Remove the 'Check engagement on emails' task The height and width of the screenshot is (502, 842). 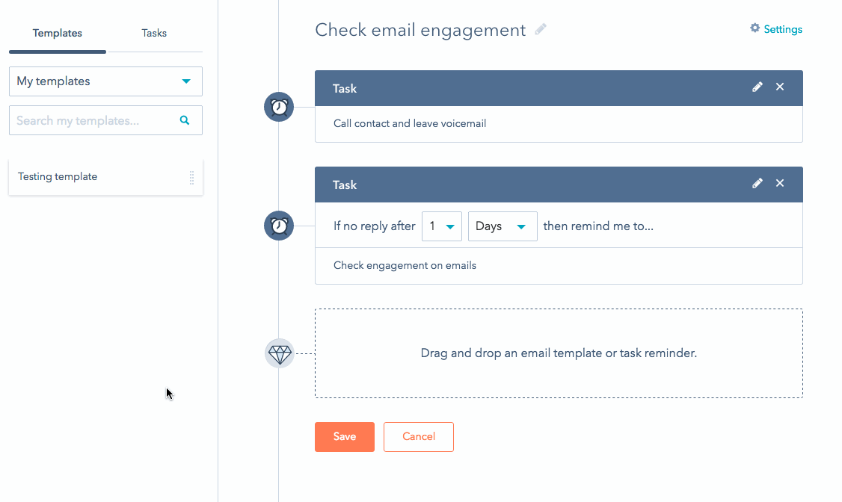(x=780, y=184)
